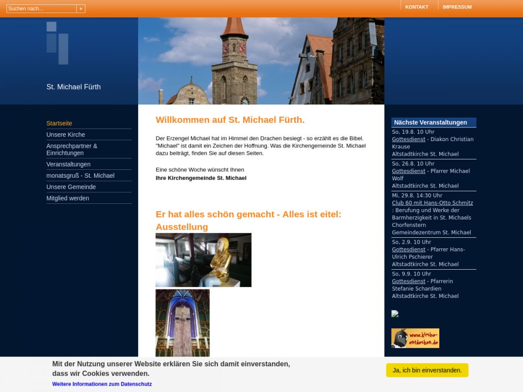Open the kirche-entdecken.de banner

[x=415, y=338]
